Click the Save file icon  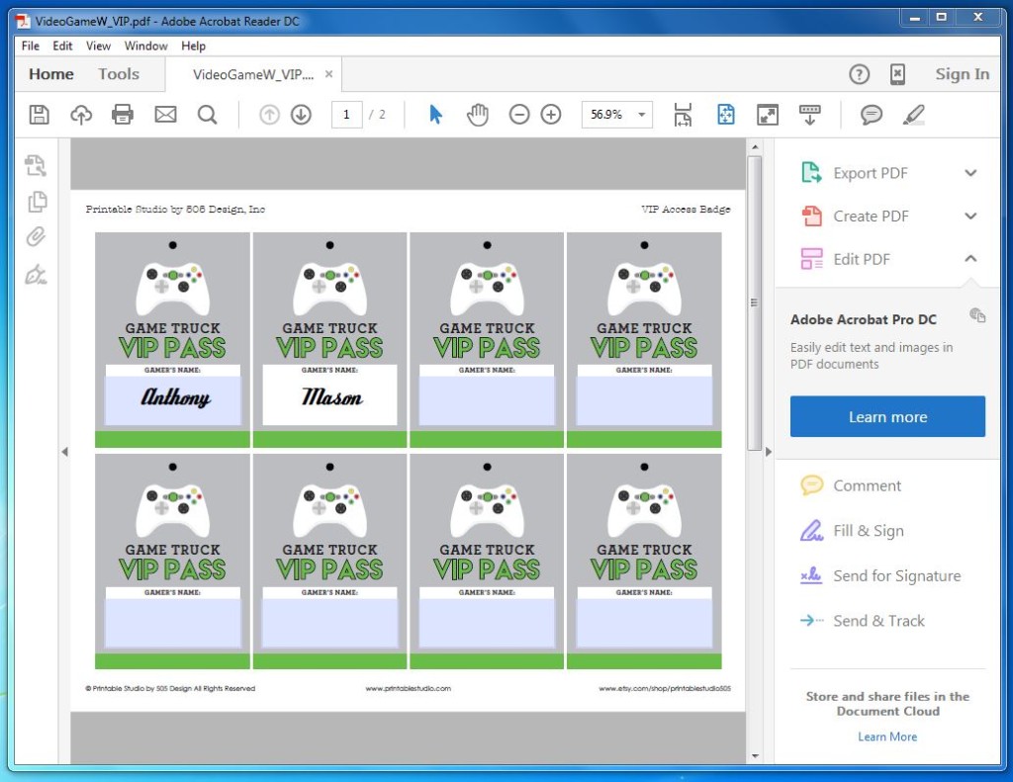[x=40, y=115]
